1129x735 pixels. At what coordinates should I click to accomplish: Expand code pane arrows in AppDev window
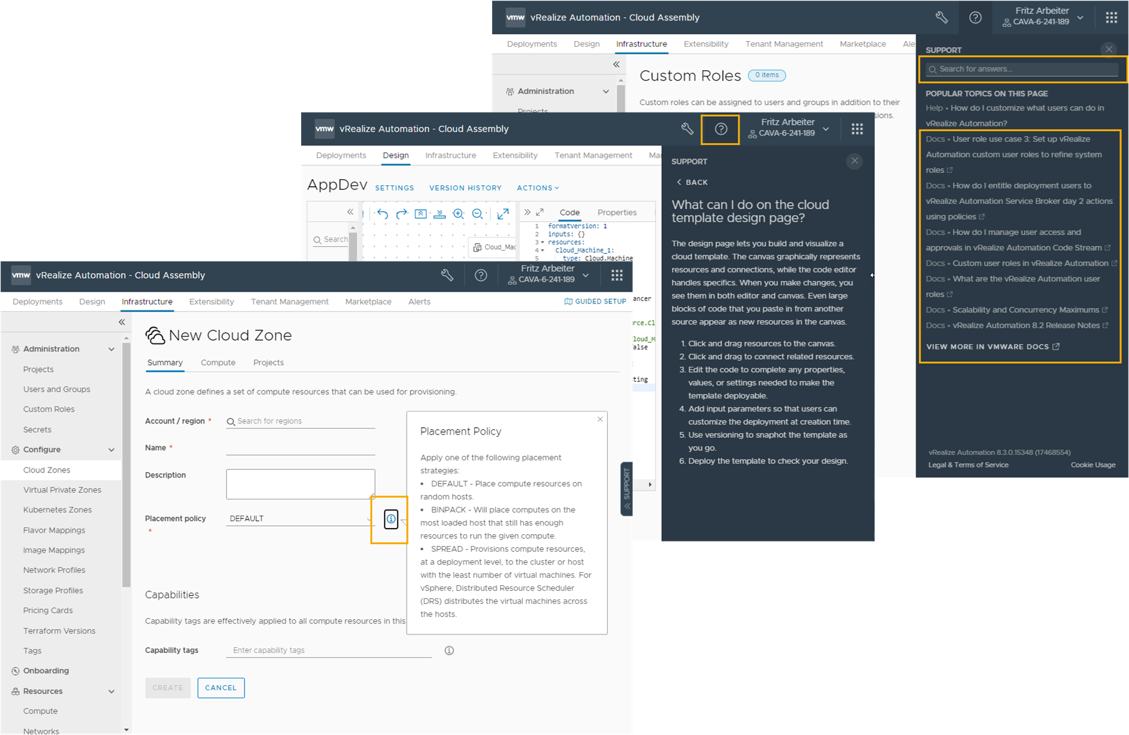click(527, 212)
